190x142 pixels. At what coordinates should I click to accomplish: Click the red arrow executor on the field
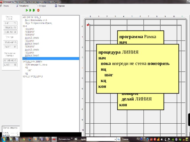[x=88, y=25]
